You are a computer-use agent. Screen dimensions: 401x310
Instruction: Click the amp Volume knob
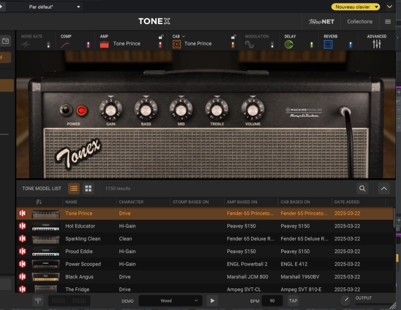tap(253, 110)
